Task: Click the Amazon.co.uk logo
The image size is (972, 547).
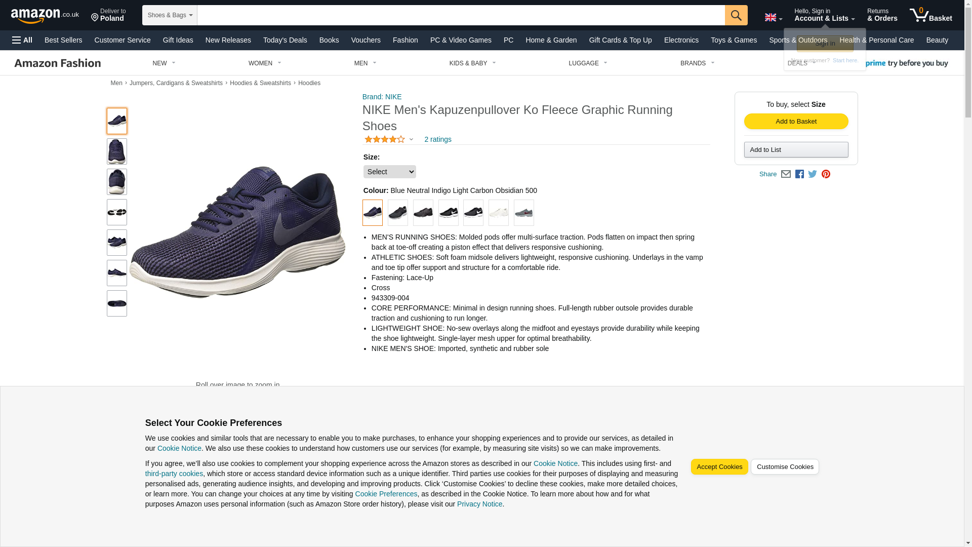Action: click(45, 15)
